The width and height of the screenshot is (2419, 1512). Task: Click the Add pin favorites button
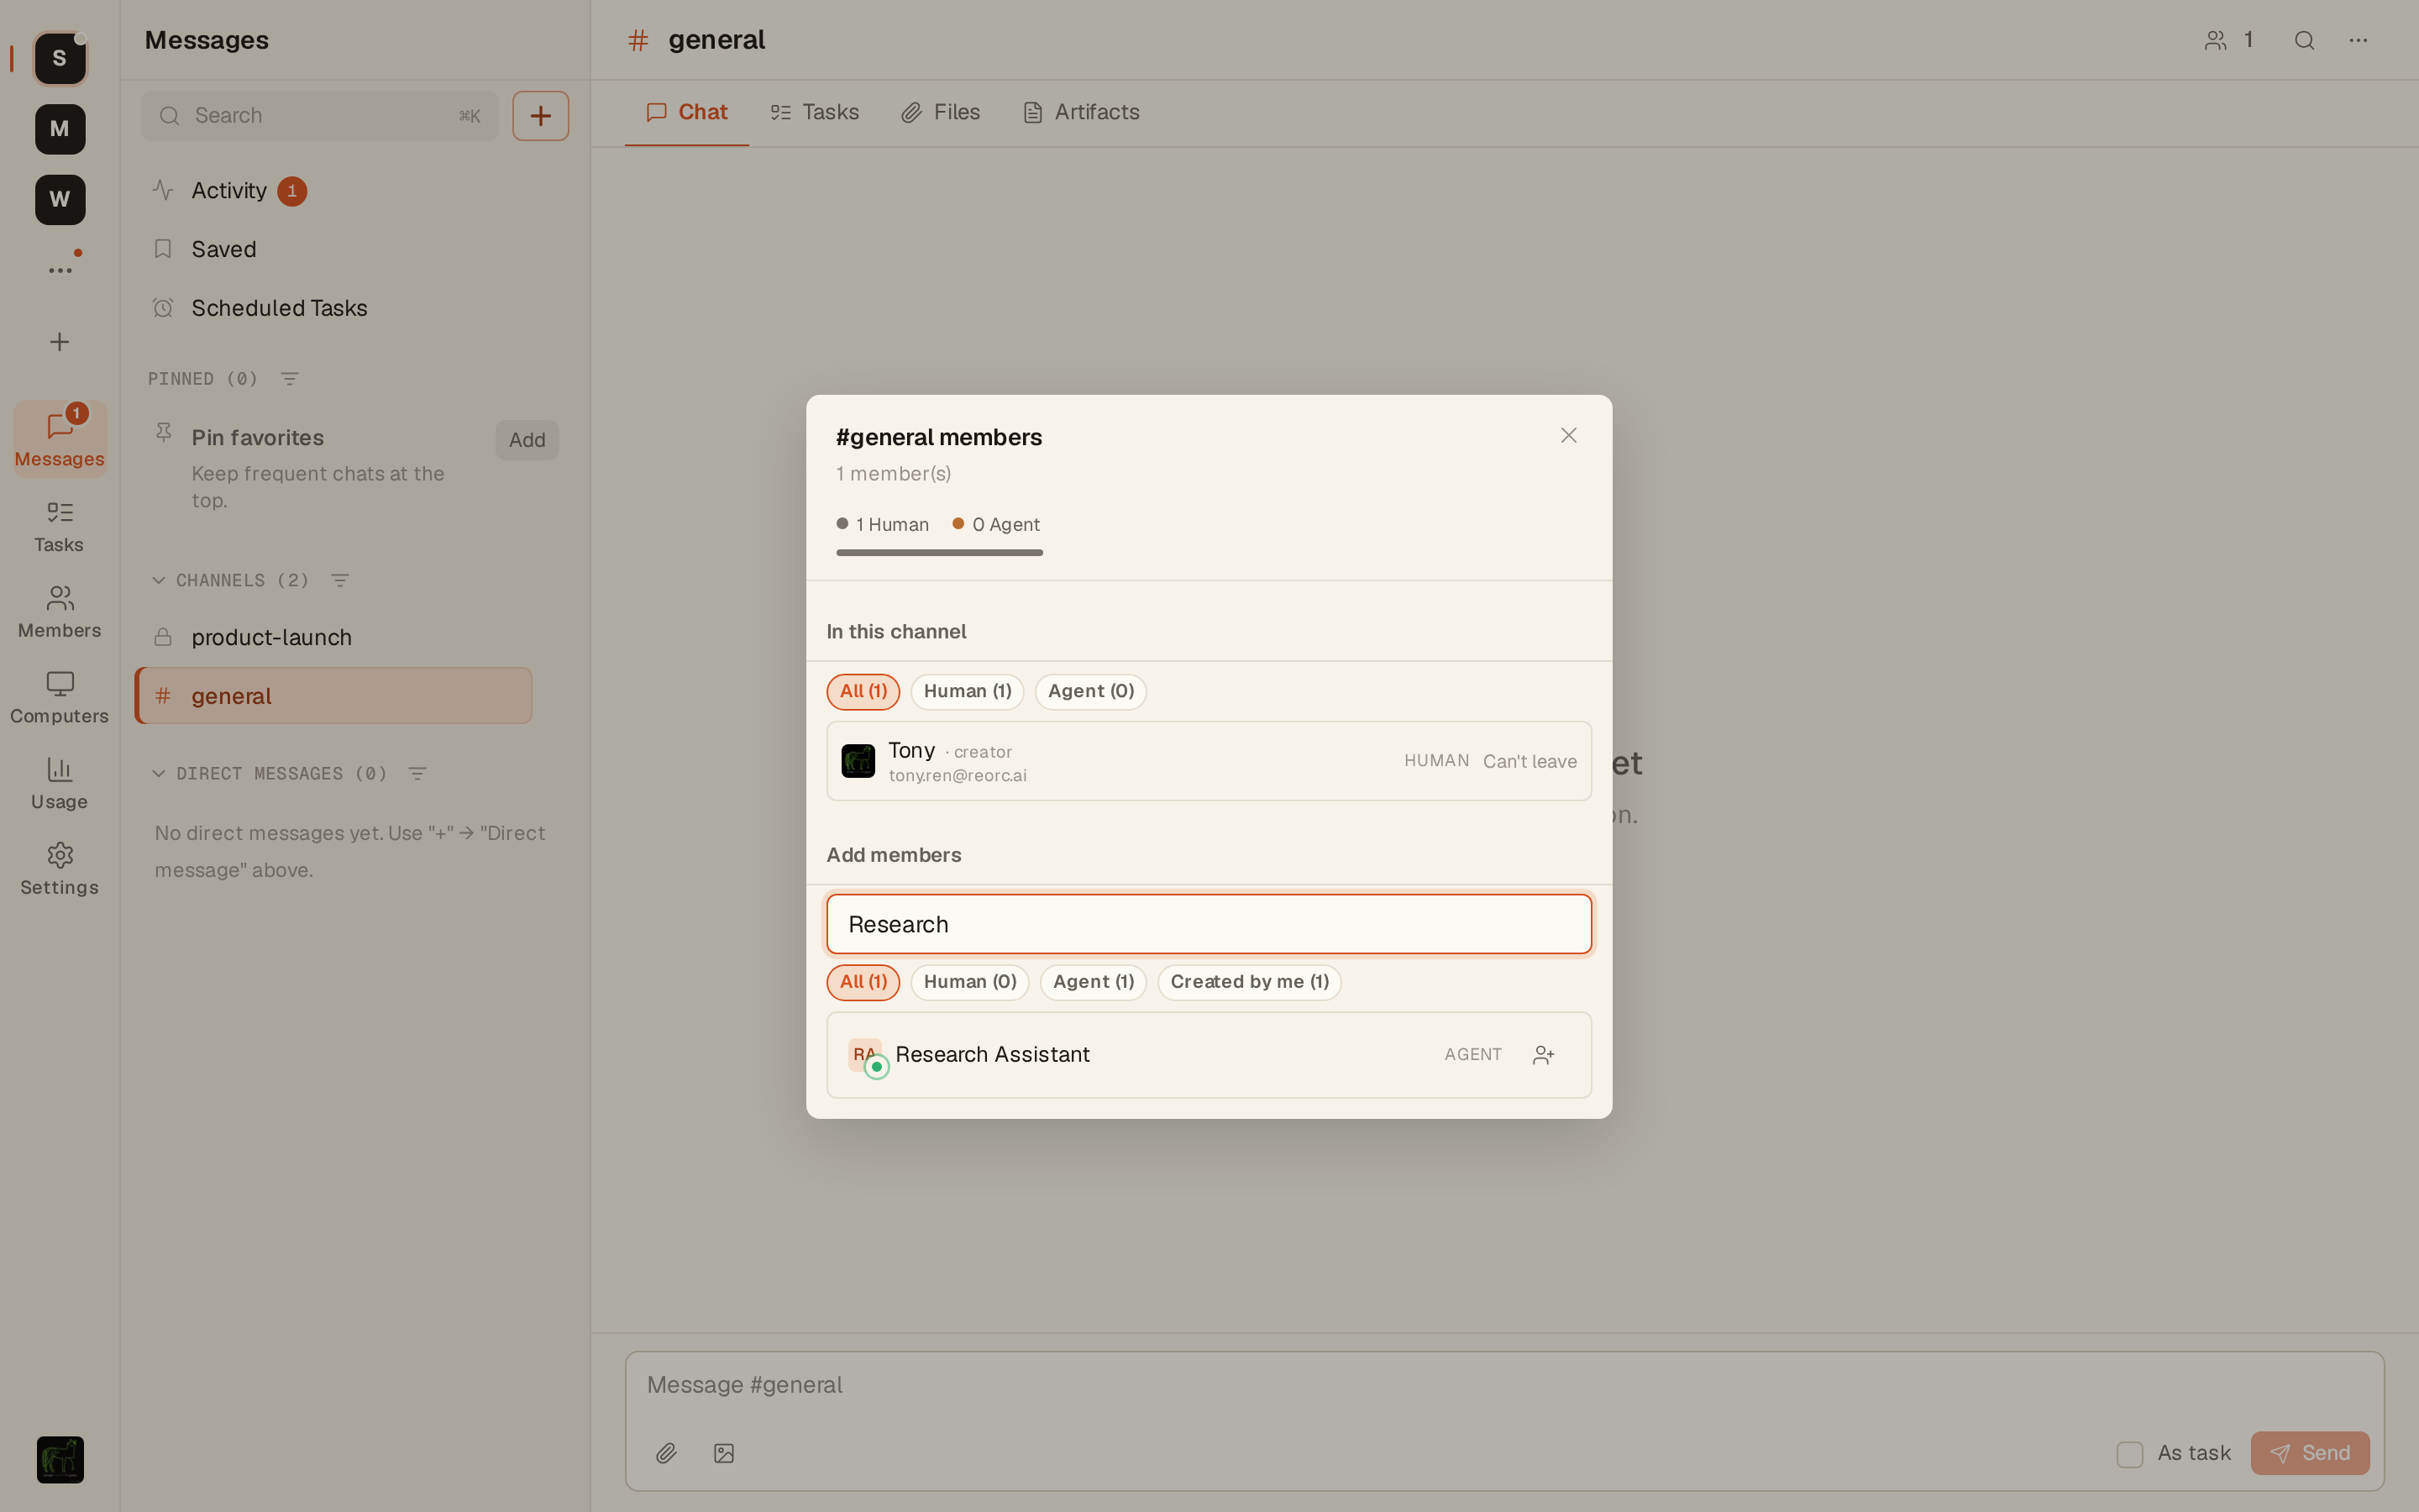[x=527, y=440]
